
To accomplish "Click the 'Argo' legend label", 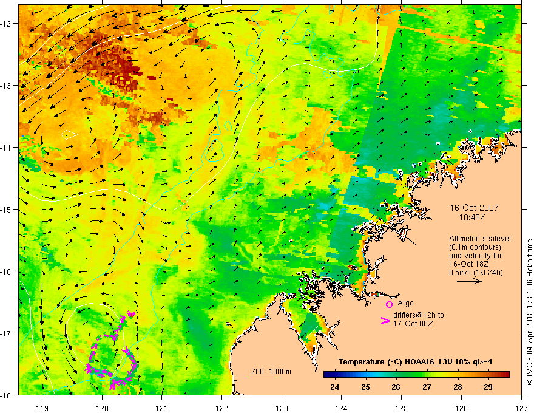I will pos(405,303).
